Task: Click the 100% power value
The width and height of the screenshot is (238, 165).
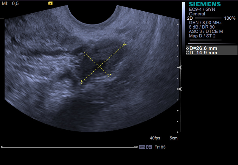Action: (230, 18)
